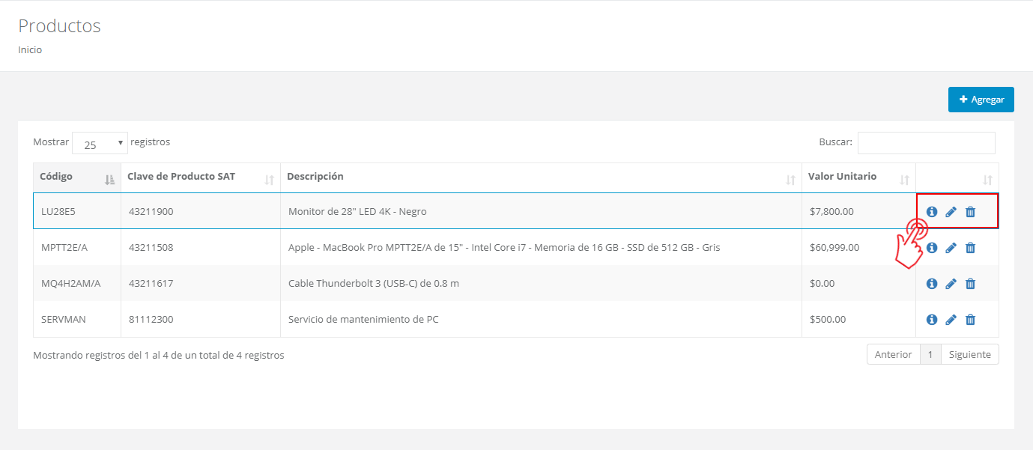Sort by Clave de Producto SAT column

(201, 177)
